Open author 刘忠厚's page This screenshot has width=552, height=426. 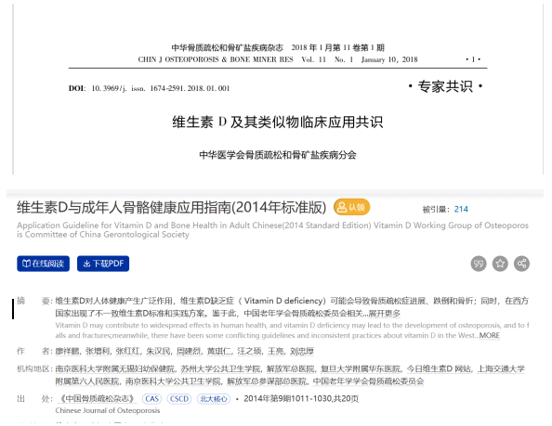(302, 351)
